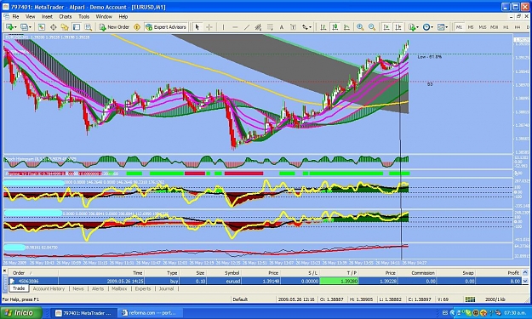Sort orders by the Order column header
Image resolution: width=532 pixels, height=319 pixels.
(x=33, y=273)
